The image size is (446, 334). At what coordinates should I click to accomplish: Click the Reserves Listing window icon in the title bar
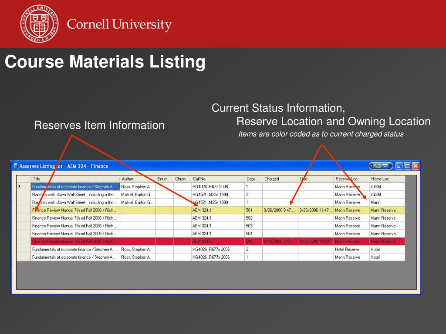(x=16, y=166)
